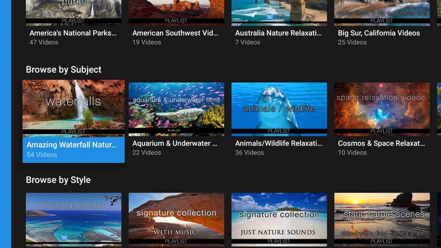Open the amazing waterfalls playlist thumbnail
The height and width of the screenshot is (248, 441).
click(x=73, y=107)
